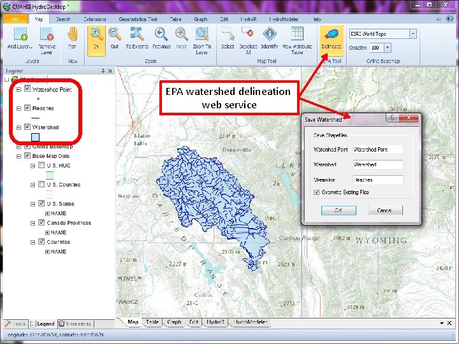Open the HydroModeler ribbon tab

[x=284, y=19]
